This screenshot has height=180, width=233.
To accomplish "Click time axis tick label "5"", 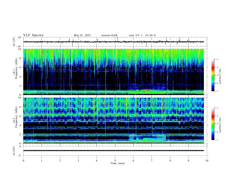I will (115, 161).
